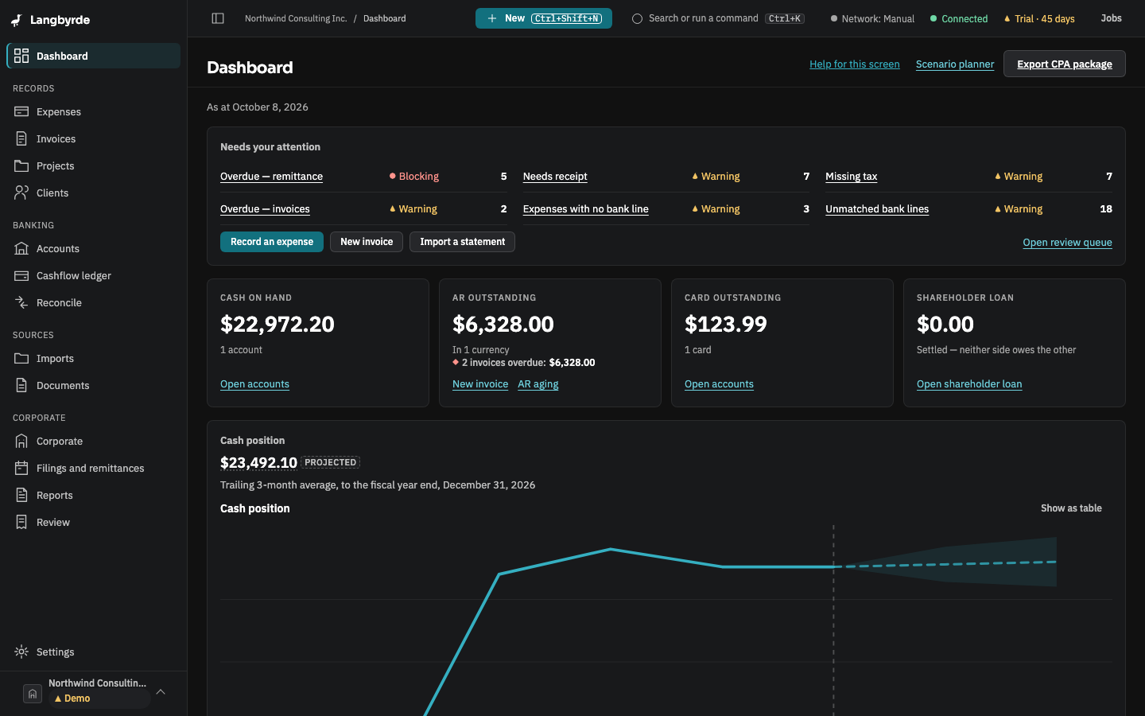Screen dimensions: 1145x716
Task: Click the Record an expense button
Action: click(272, 242)
